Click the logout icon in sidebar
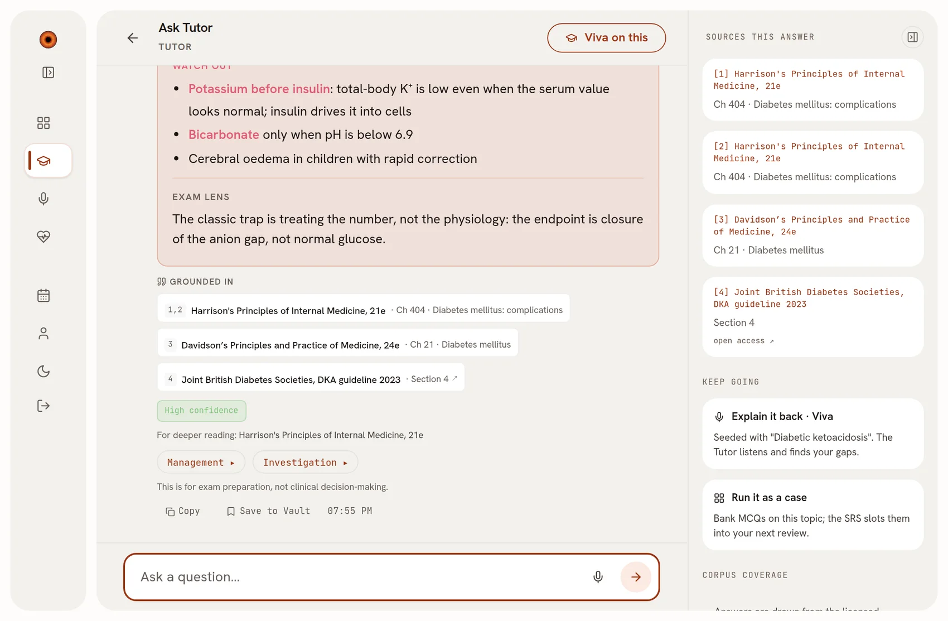The width and height of the screenshot is (948, 621). (43, 406)
